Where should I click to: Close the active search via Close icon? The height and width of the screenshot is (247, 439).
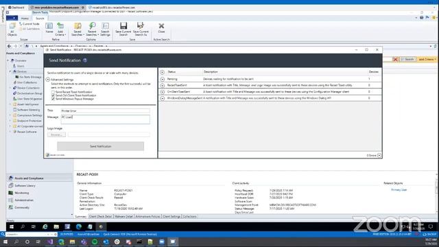coord(161,27)
